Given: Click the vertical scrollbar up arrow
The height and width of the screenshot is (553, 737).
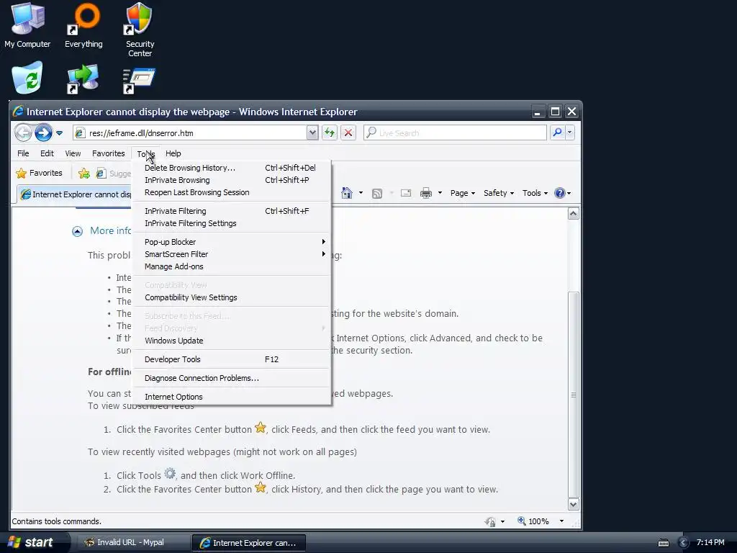Looking at the screenshot, I should 573,214.
